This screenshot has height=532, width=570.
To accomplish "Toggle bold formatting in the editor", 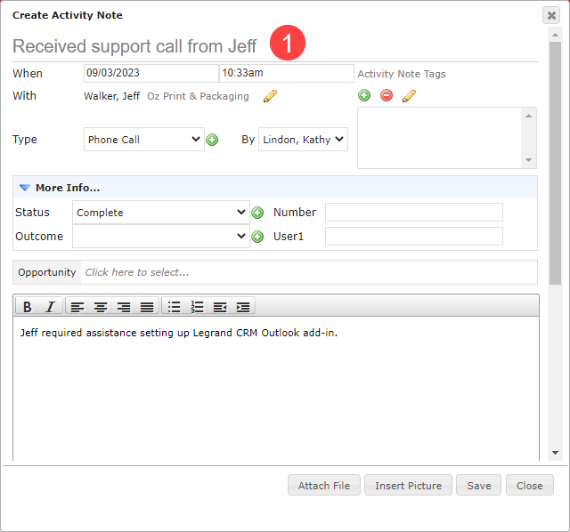I will 28,307.
